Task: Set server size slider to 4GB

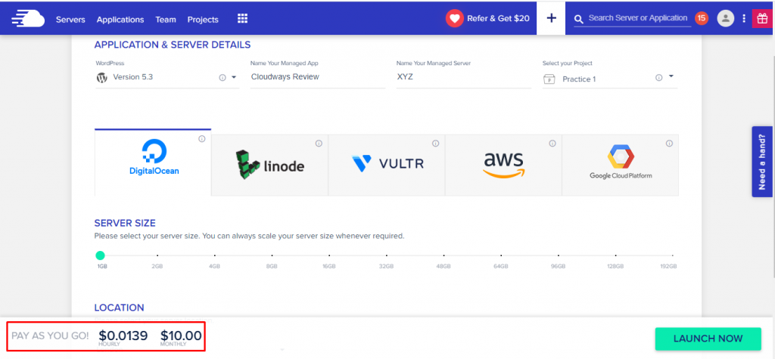Action: (215, 256)
